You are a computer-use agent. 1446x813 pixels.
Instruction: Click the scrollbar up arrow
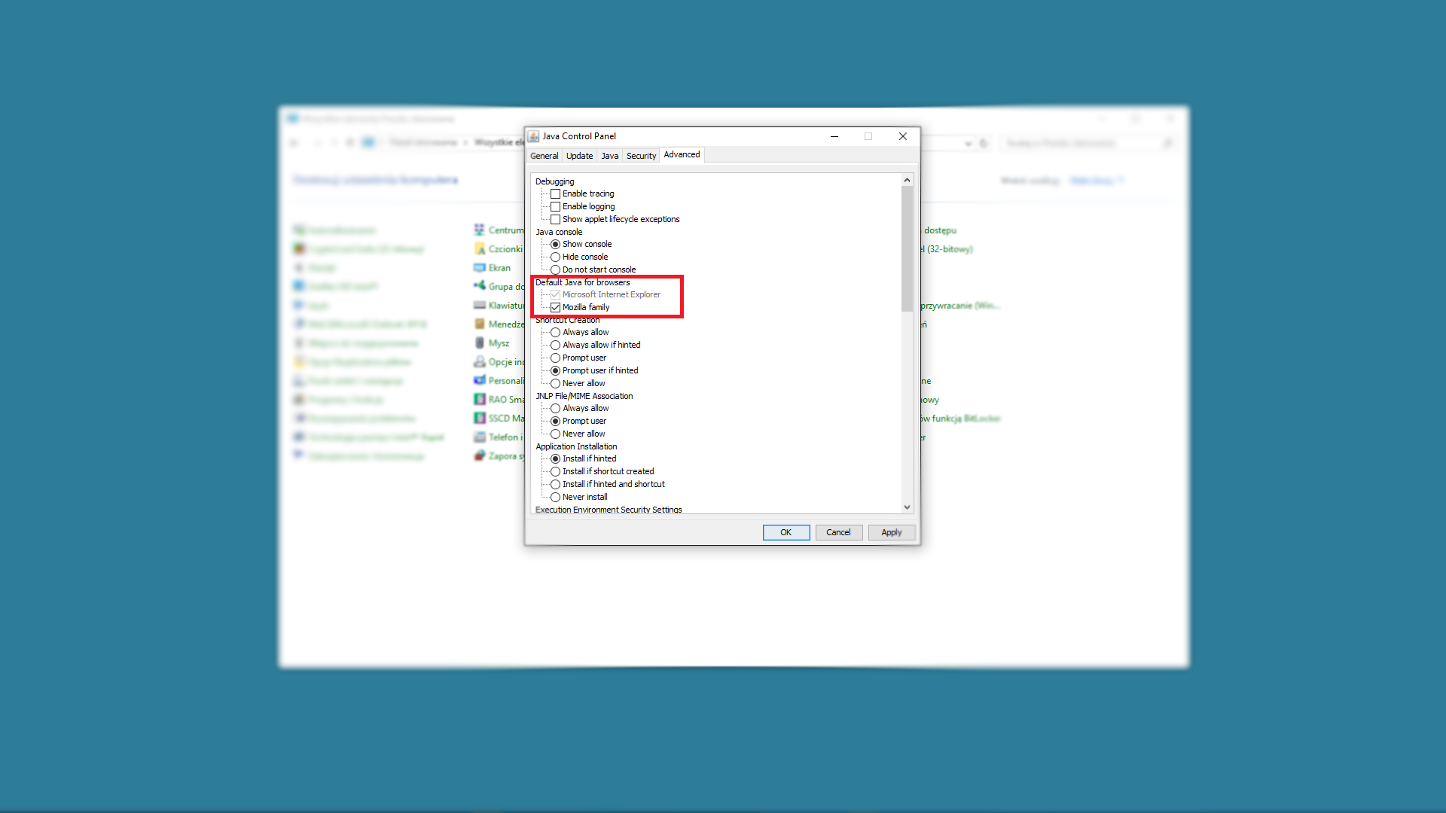pos(907,181)
